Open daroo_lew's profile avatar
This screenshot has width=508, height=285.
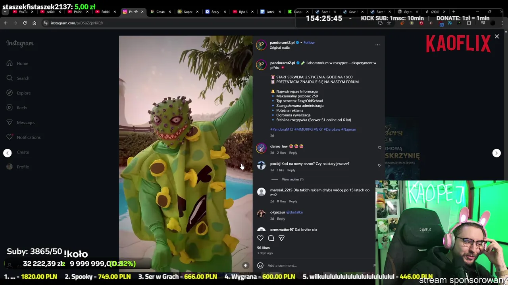[261, 148]
